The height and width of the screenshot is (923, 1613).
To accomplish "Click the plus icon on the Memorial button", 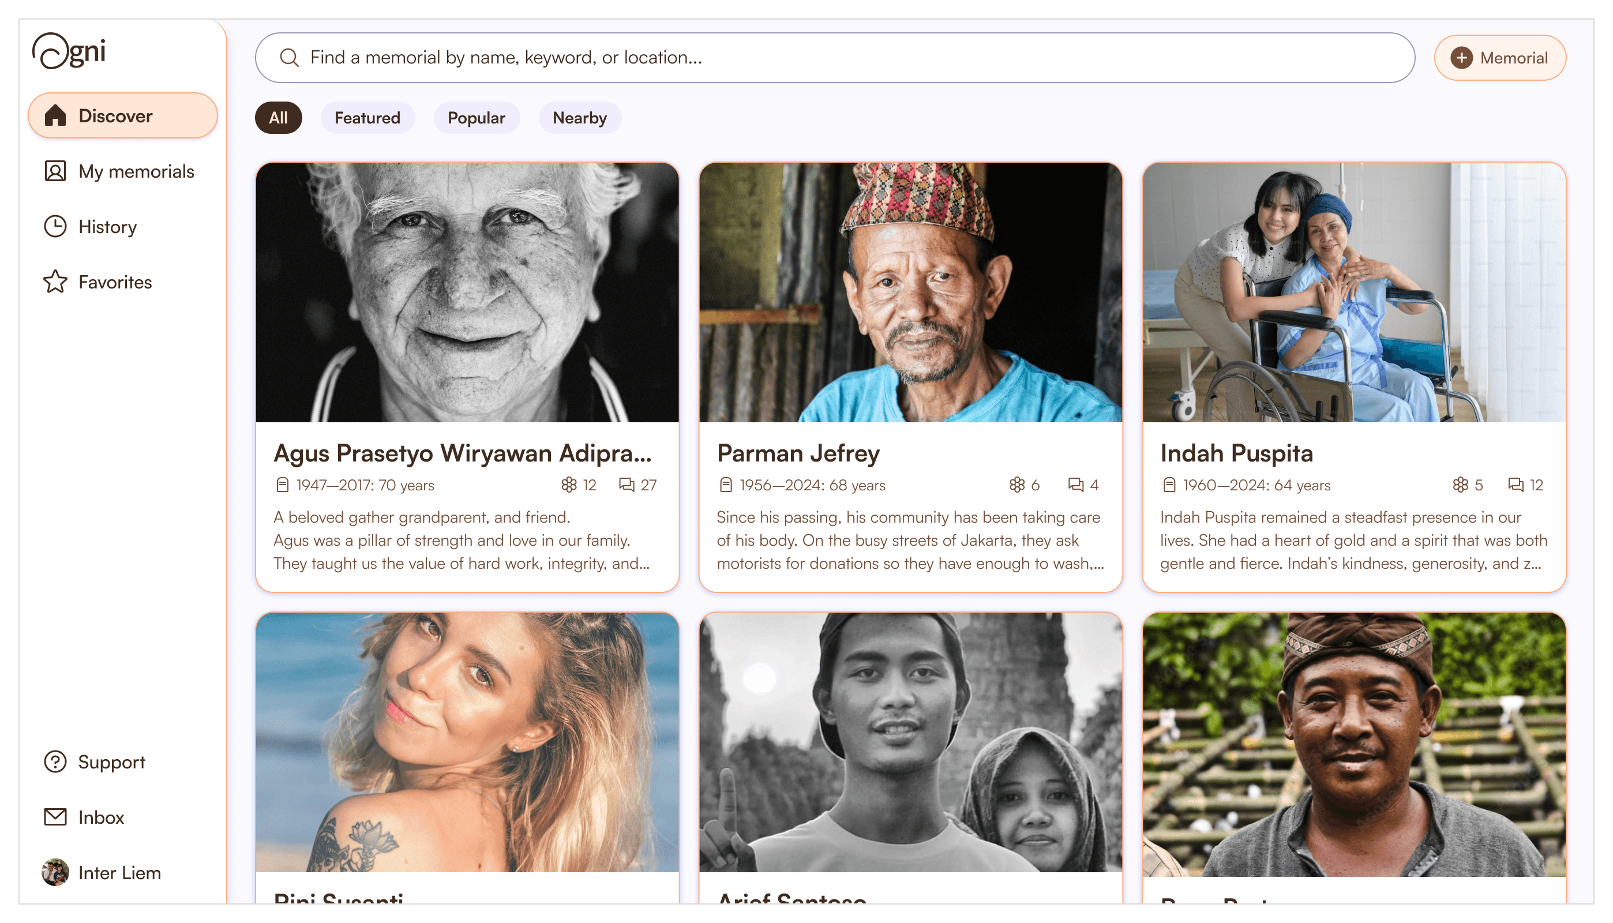I will [x=1461, y=58].
